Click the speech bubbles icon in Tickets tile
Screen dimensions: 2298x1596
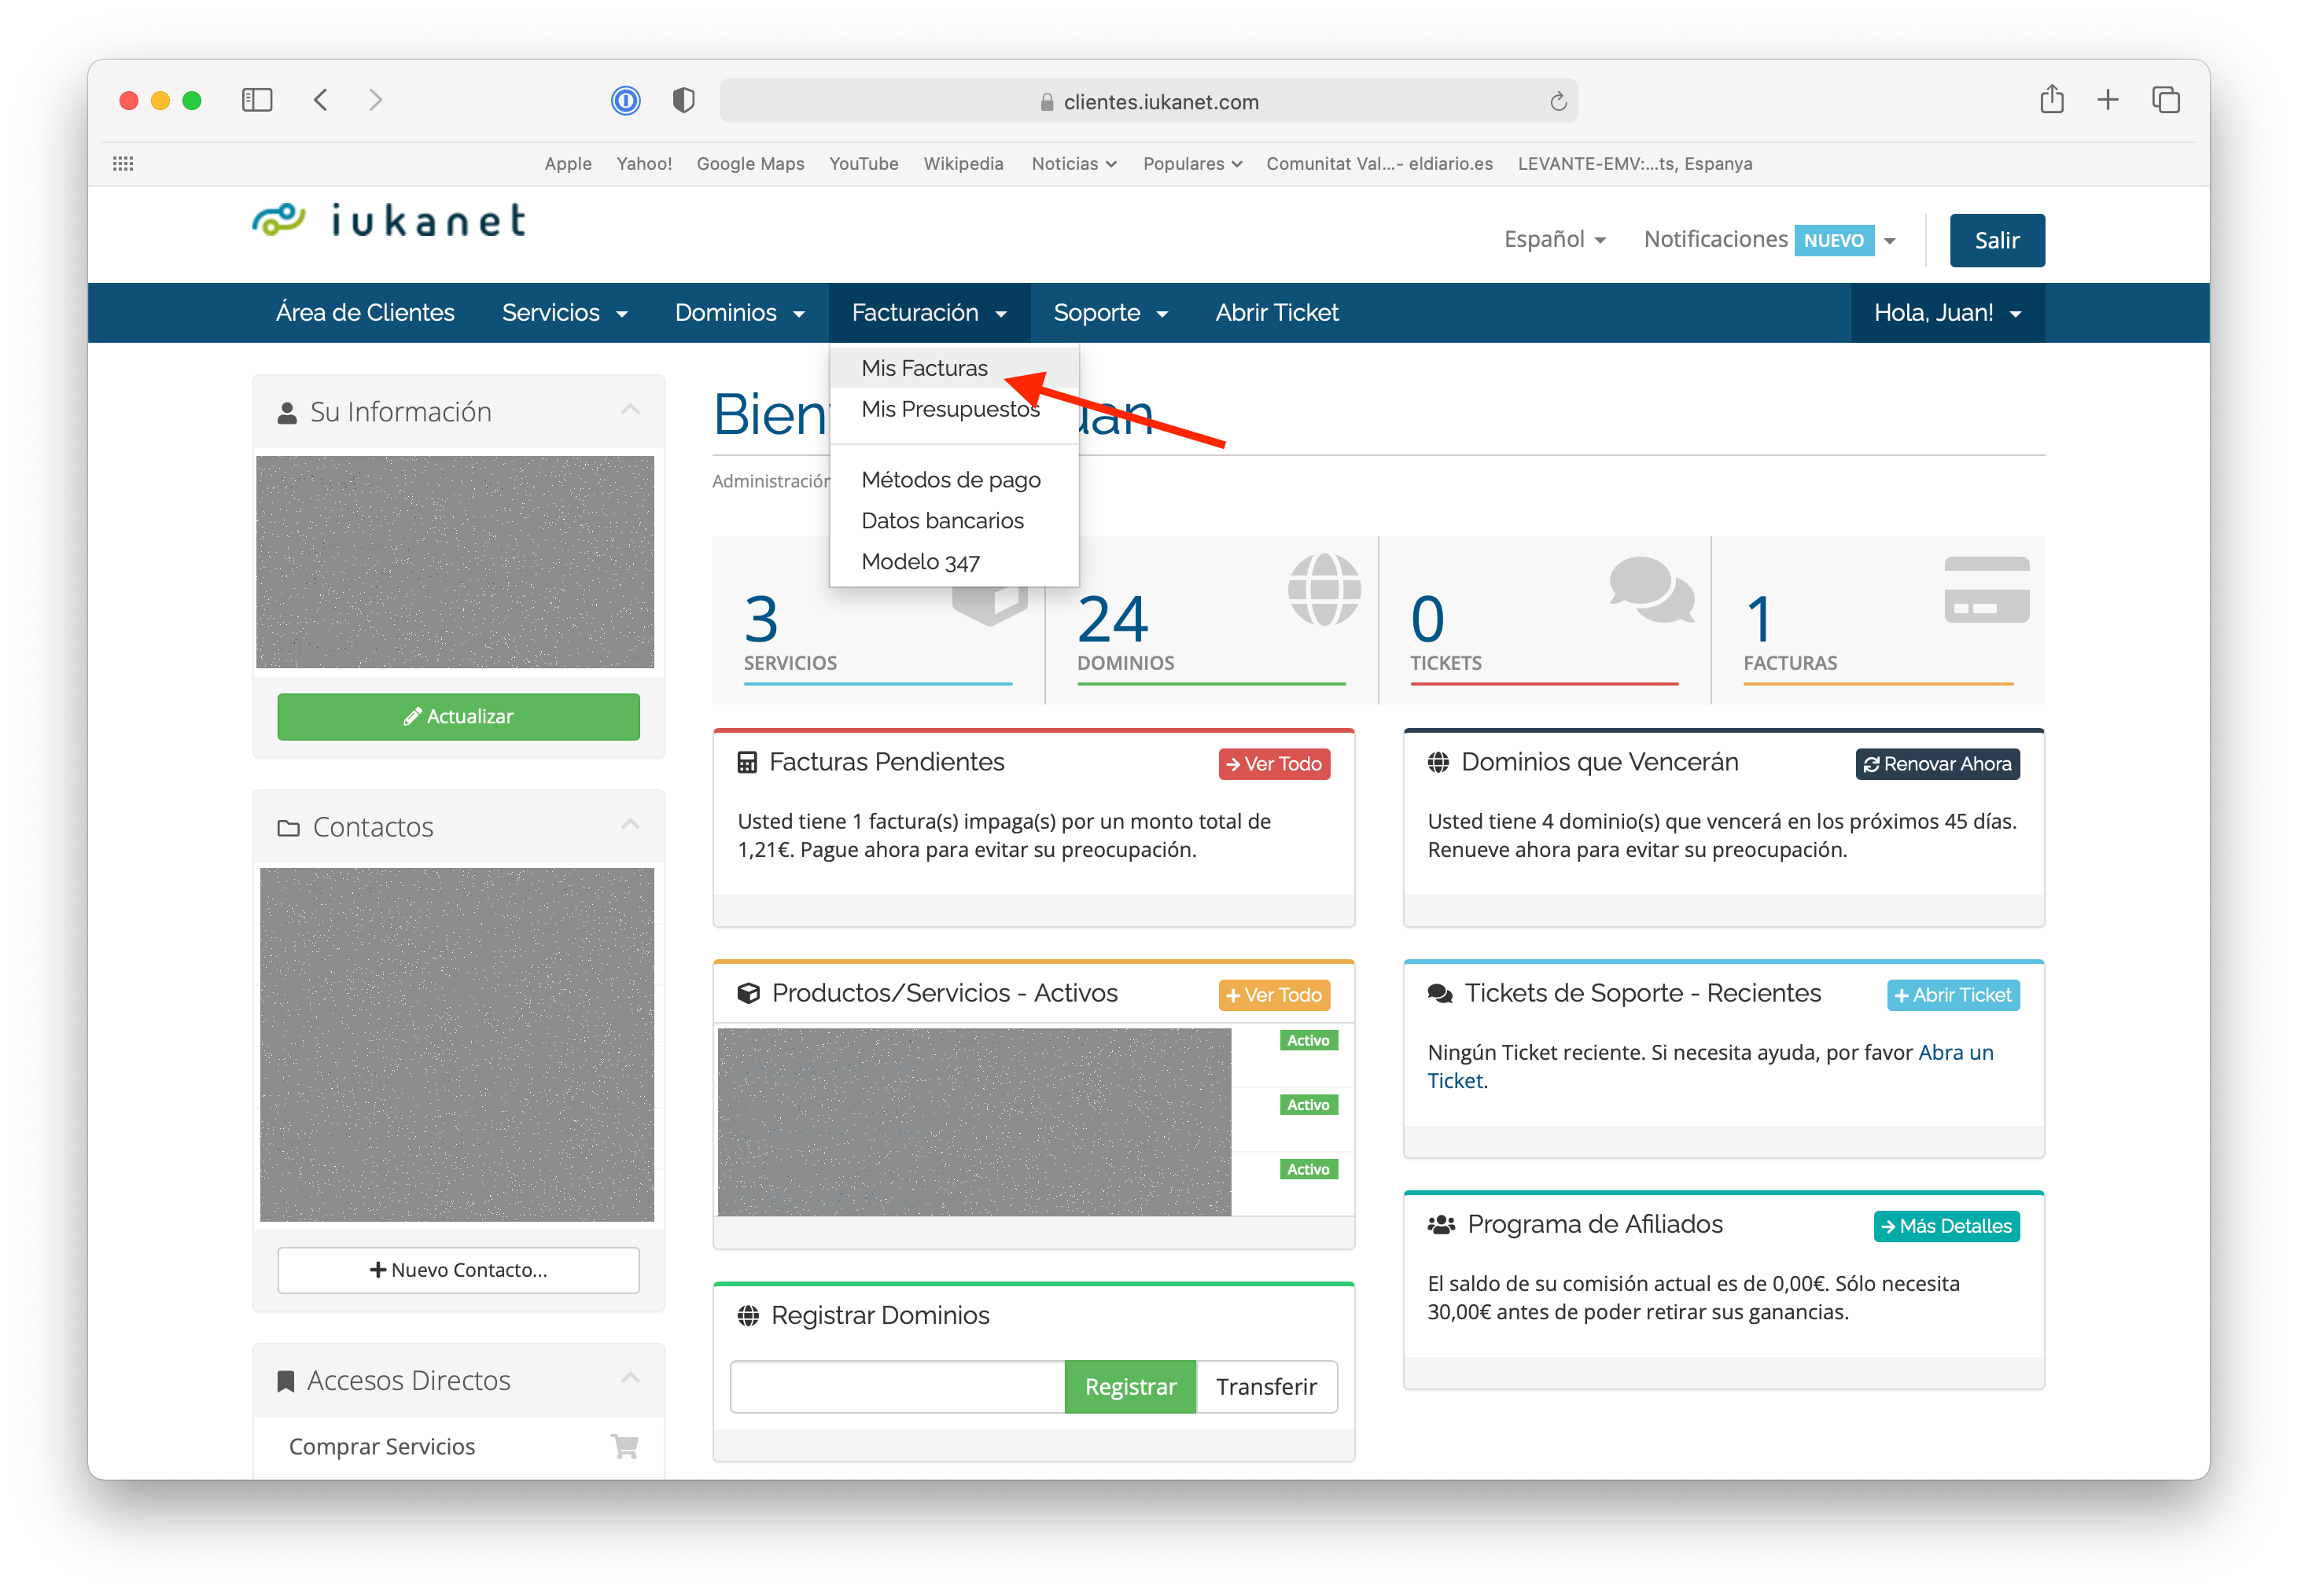pos(1651,590)
